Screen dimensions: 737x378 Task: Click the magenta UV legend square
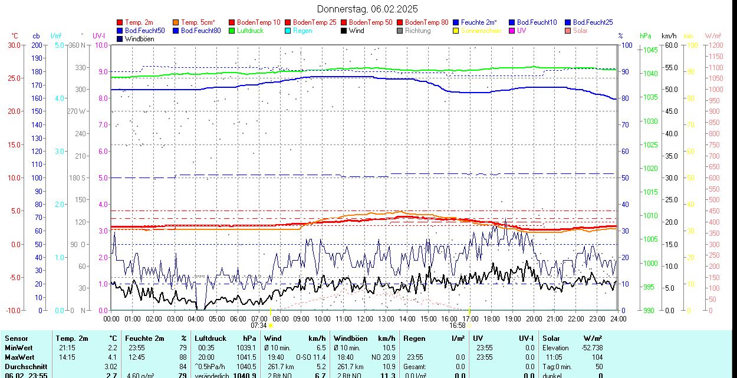tap(512, 31)
